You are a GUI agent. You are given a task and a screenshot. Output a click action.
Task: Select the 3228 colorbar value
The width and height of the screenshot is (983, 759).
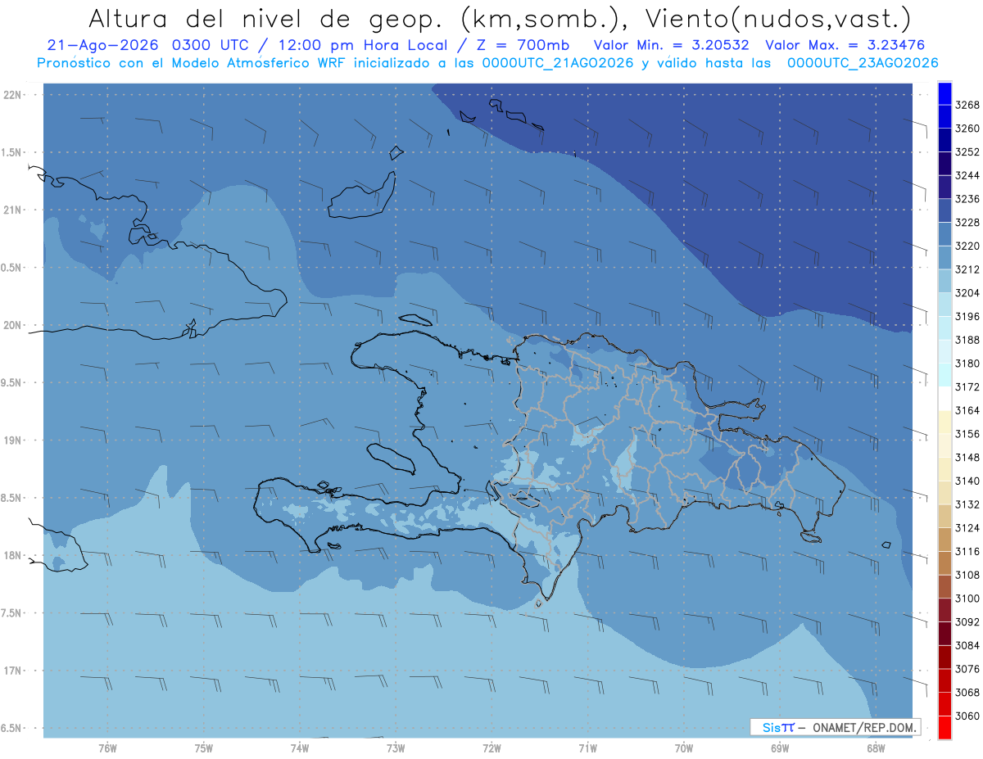point(967,222)
